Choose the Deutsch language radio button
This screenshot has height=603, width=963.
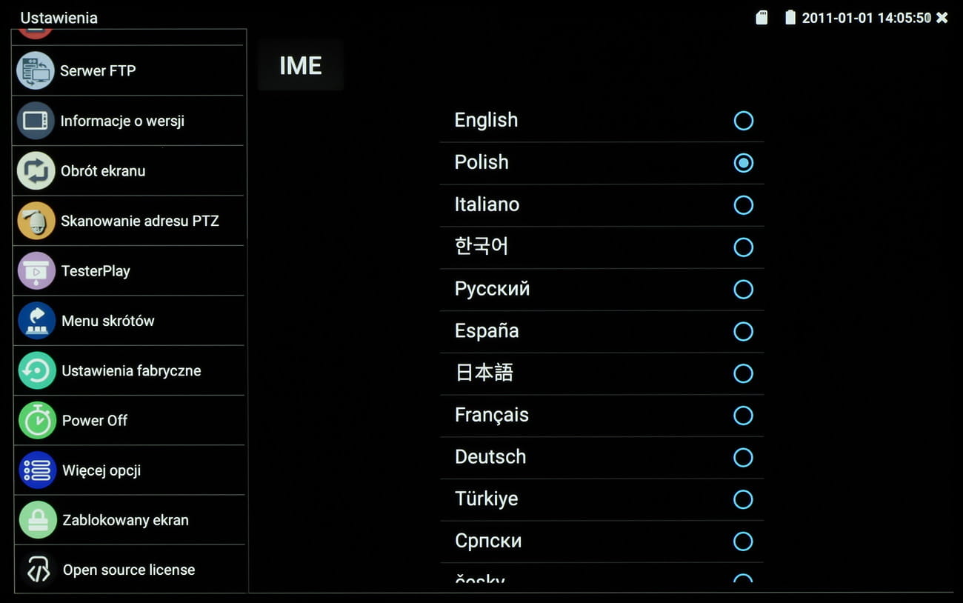[x=743, y=457]
